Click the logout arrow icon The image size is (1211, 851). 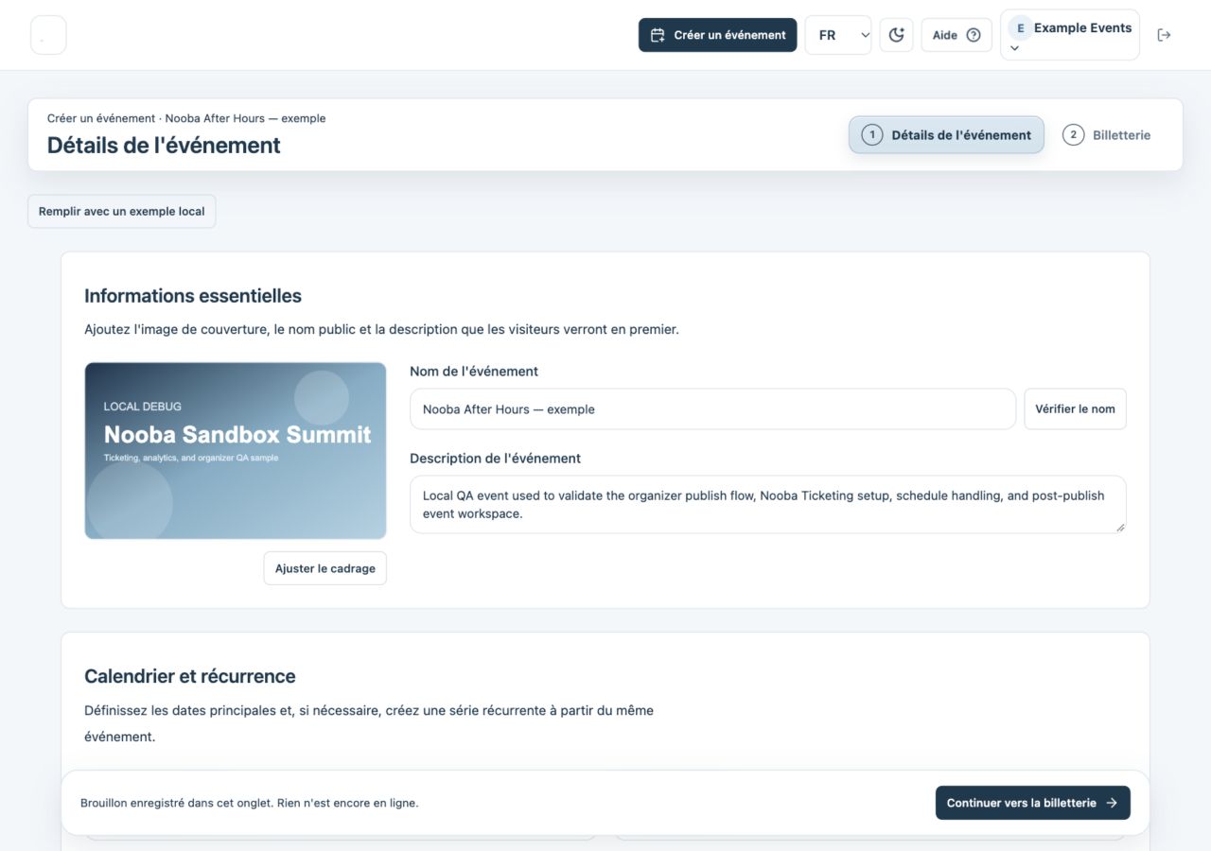point(1165,35)
